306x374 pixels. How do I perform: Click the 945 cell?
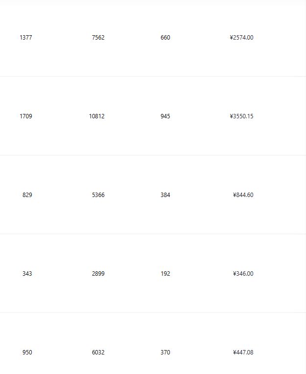(x=165, y=116)
